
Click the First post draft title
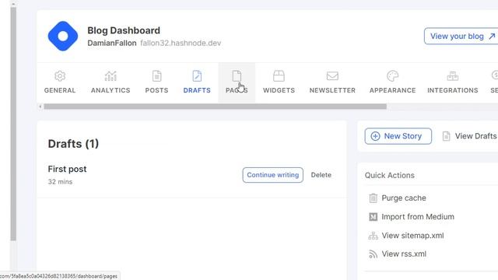[x=67, y=170]
